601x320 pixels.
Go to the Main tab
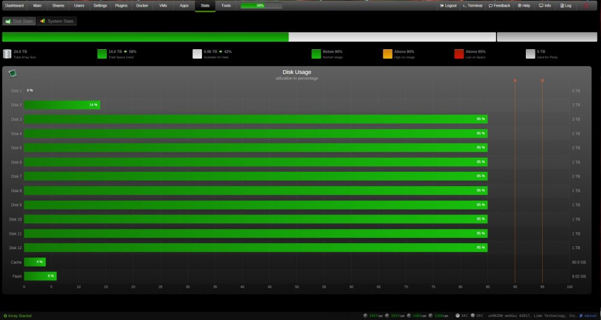[37, 6]
